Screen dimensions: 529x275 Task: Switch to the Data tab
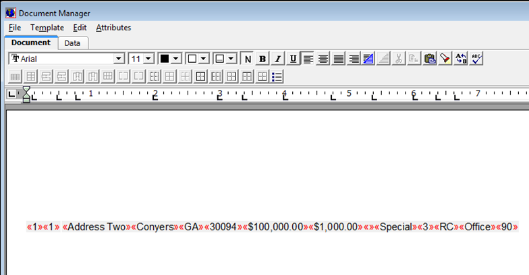click(72, 43)
